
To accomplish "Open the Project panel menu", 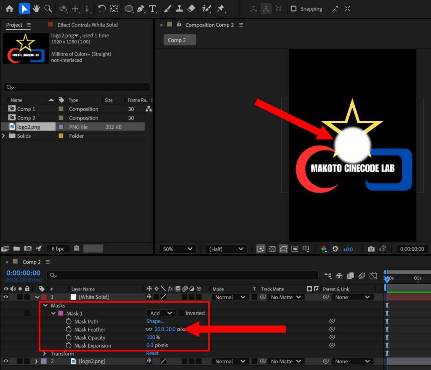I will (x=29, y=25).
